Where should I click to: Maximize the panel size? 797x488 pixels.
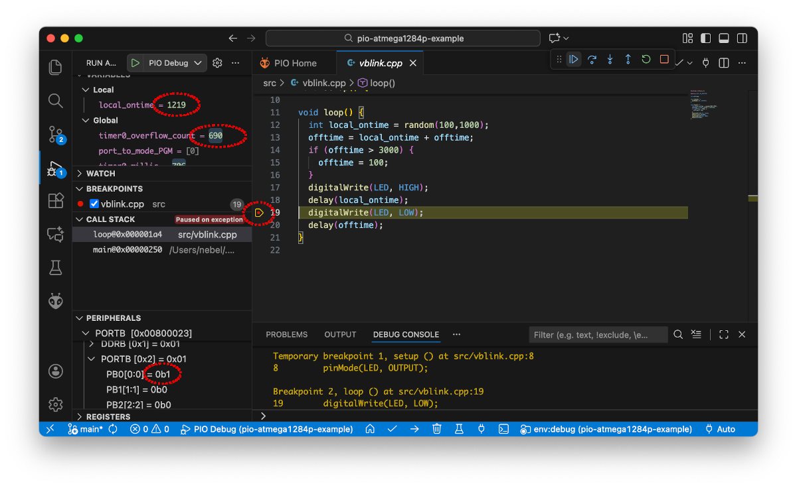[x=724, y=335]
